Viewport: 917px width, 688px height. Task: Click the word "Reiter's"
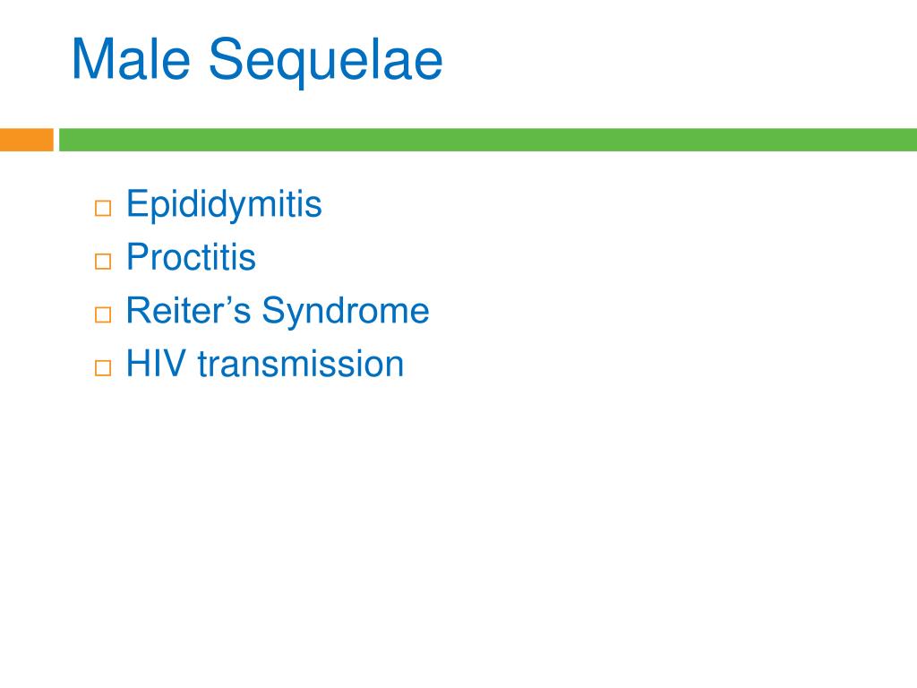[188, 310]
